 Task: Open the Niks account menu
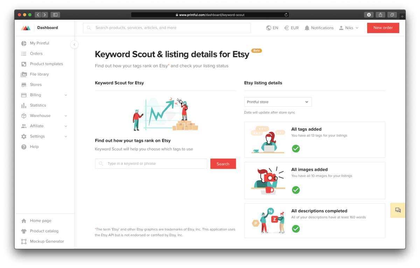pyautogui.click(x=349, y=28)
